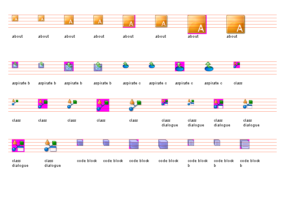Select the largest aspirate b icon on magenta
The width and height of the screenshot is (285, 204).
(69, 66)
